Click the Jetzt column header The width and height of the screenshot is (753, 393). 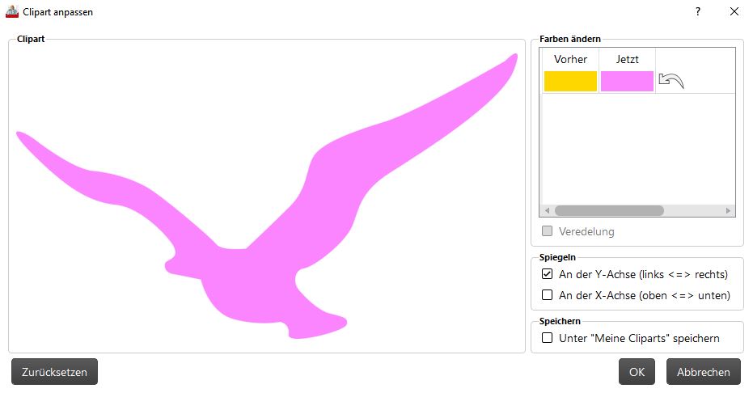pyautogui.click(x=627, y=59)
